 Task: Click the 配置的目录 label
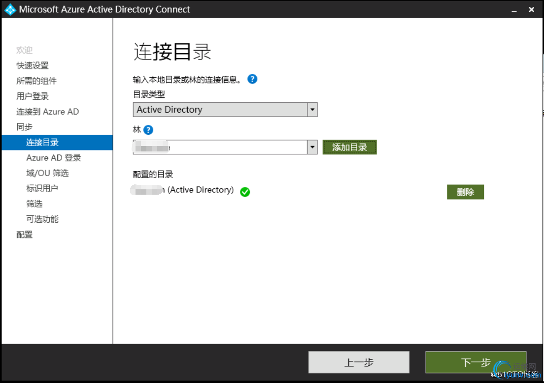click(153, 174)
